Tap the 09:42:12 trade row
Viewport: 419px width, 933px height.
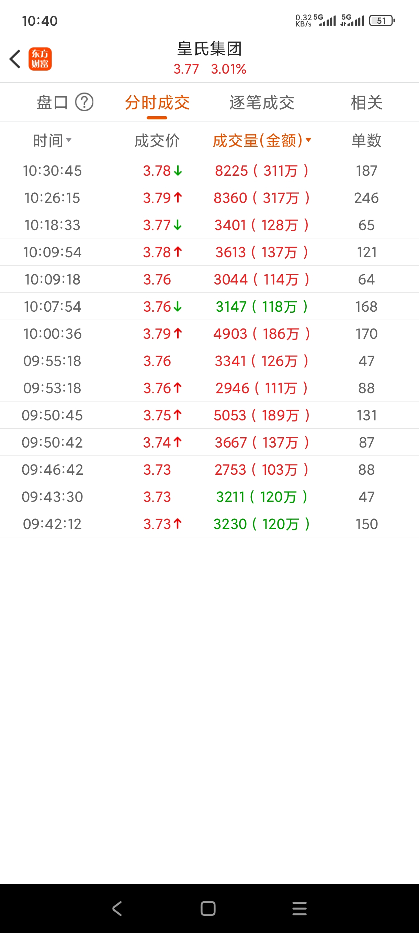pos(209,524)
